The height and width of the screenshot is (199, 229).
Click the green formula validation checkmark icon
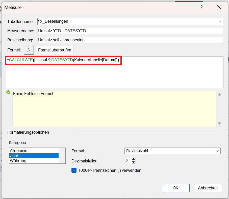click(x=8, y=93)
